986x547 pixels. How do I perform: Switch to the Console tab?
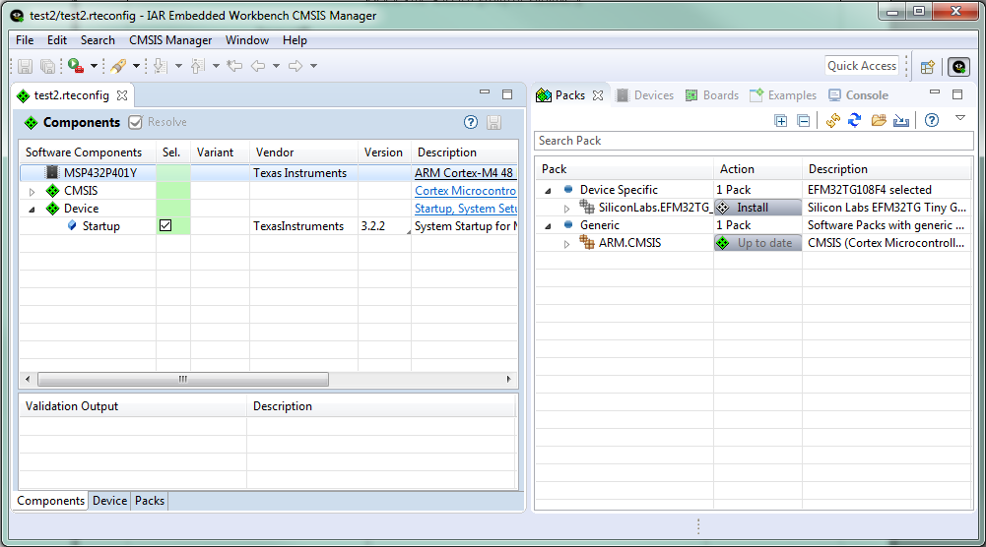(858, 95)
